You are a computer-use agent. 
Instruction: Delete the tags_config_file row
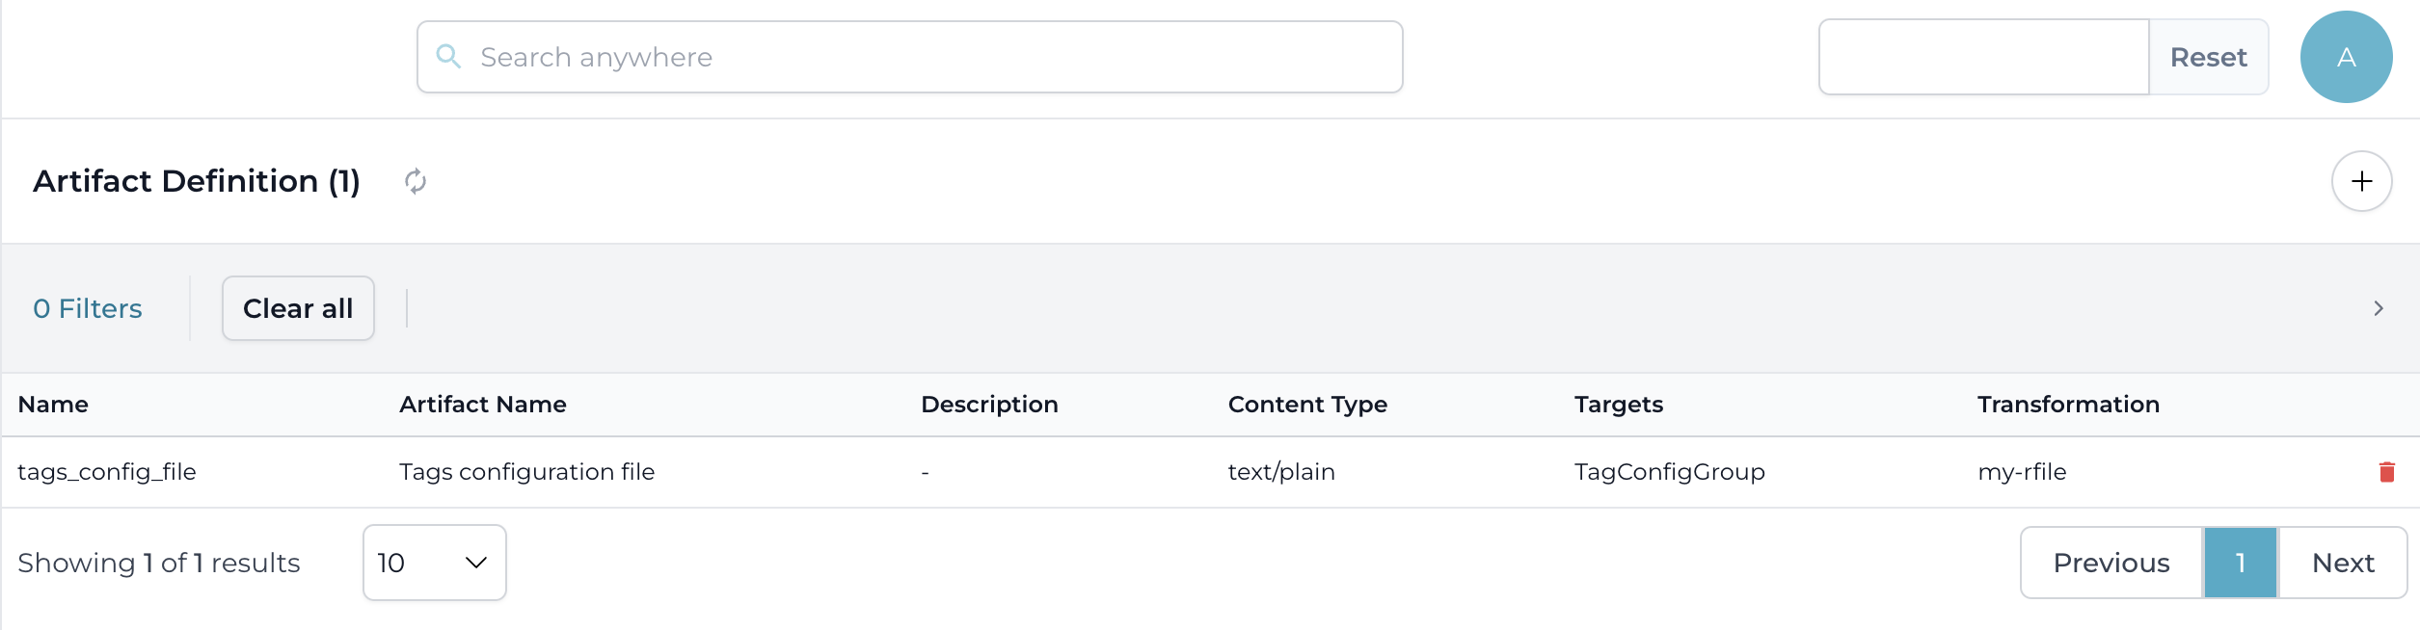[x=2386, y=472]
